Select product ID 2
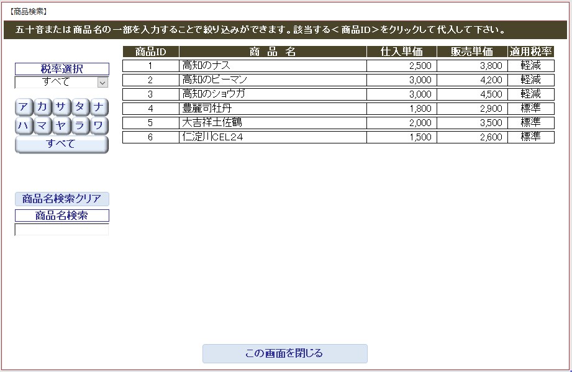 click(x=151, y=80)
